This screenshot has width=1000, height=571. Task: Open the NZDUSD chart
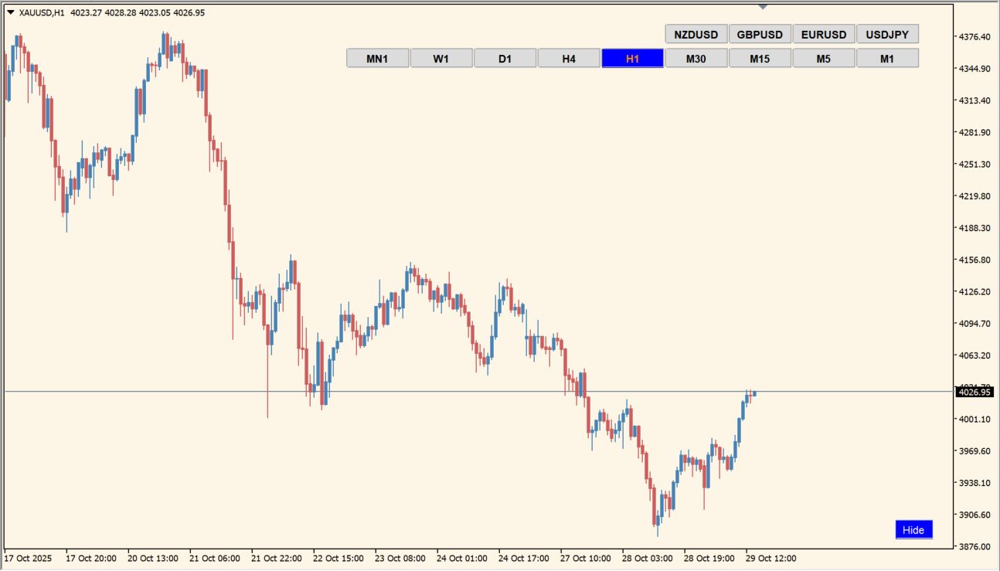[695, 33]
